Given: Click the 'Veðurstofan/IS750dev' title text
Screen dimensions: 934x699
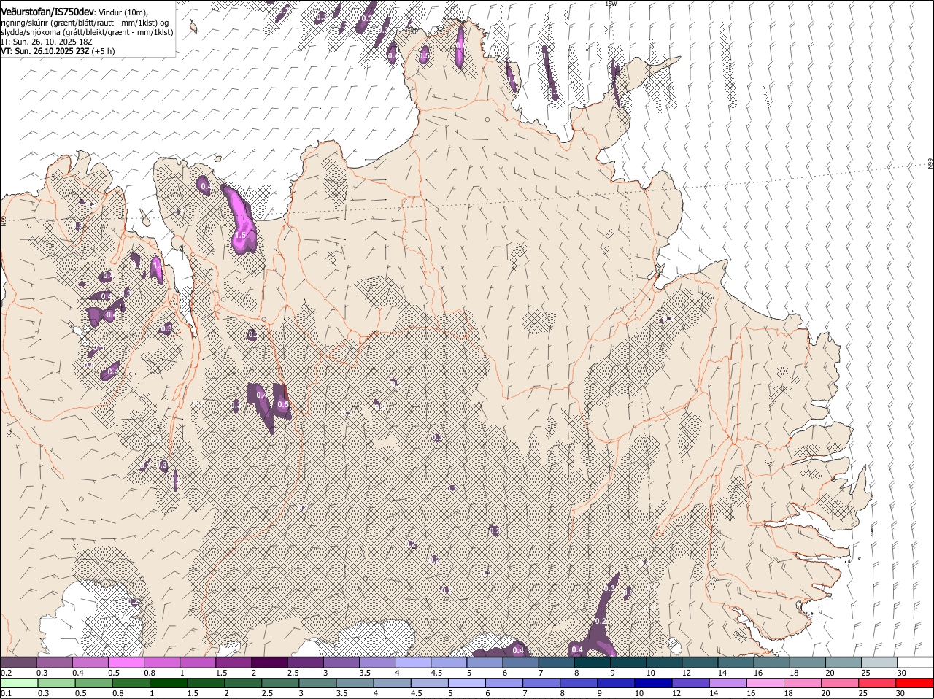Looking at the screenshot, I should point(47,12).
